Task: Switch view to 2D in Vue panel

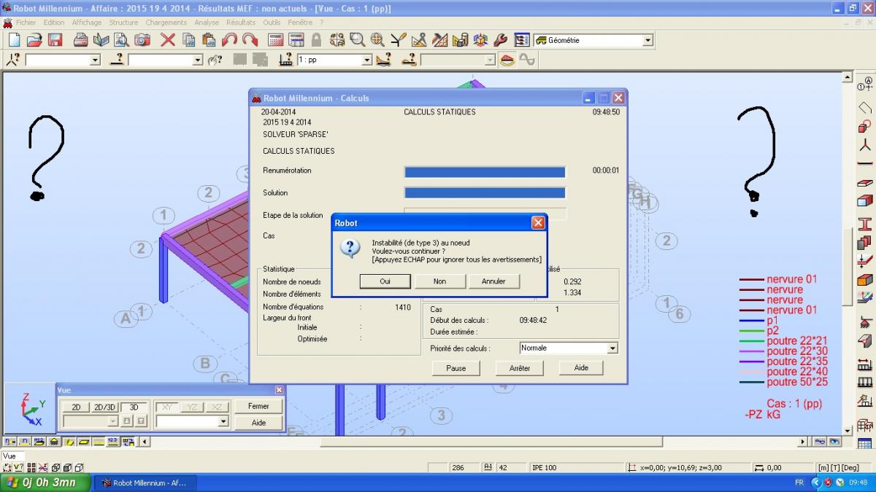Action: [75, 407]
